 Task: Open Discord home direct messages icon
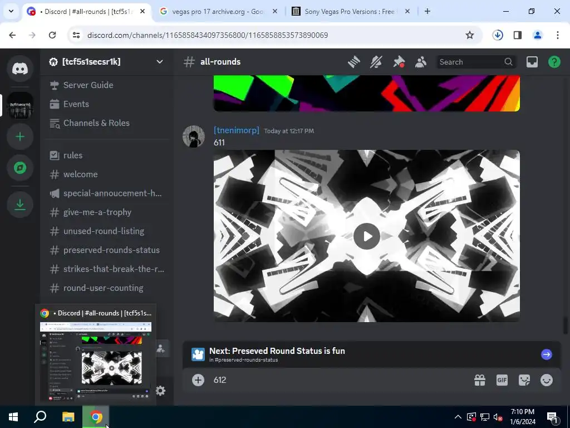coord(20,69)
